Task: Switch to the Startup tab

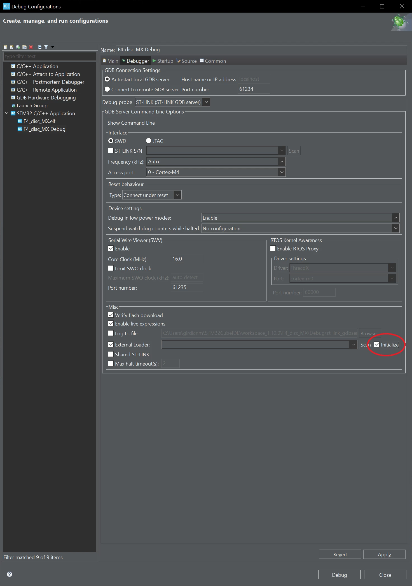Action: (x=163, y=61)
